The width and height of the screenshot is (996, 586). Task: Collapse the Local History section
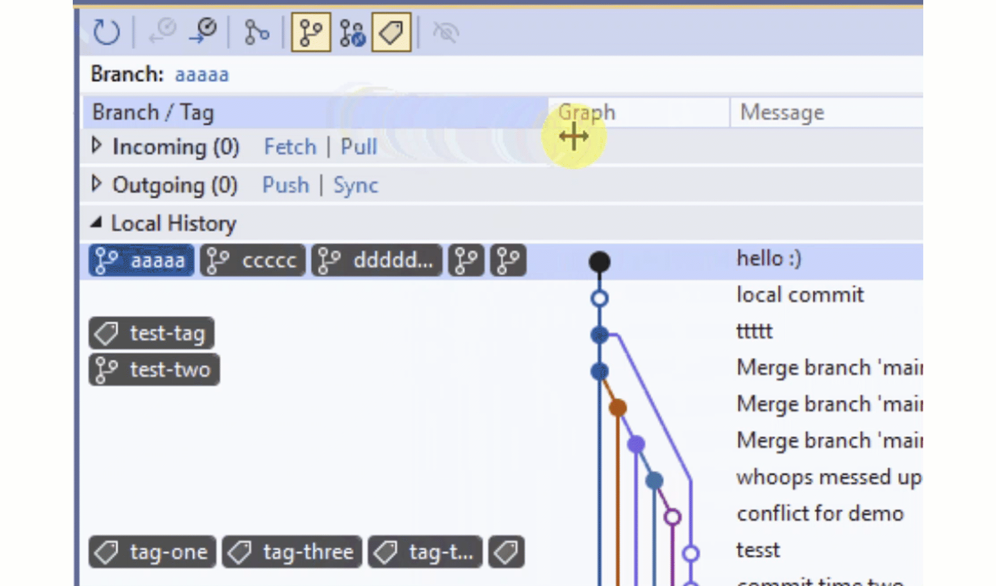point(97,222)
